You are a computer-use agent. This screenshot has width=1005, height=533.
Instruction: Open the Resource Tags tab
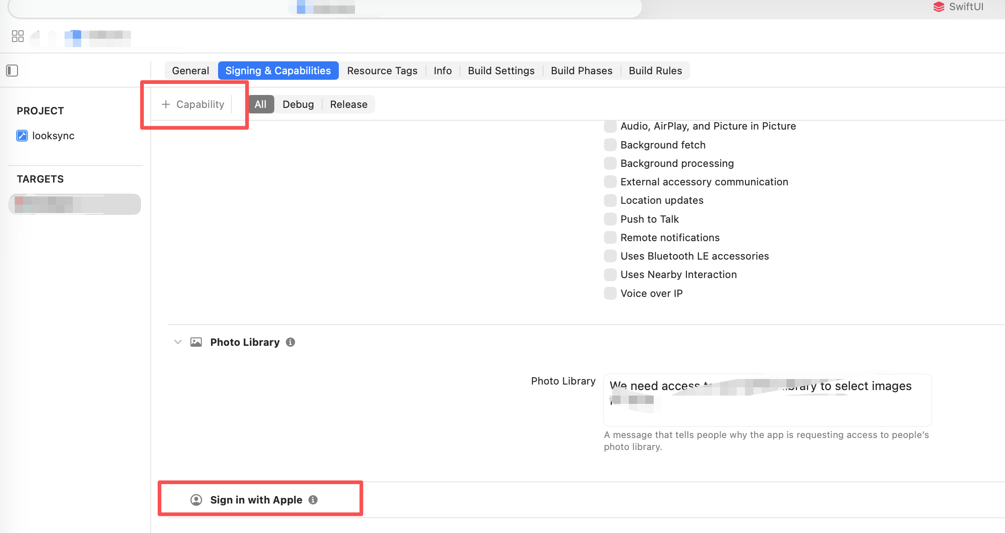(x=382, y=71)
